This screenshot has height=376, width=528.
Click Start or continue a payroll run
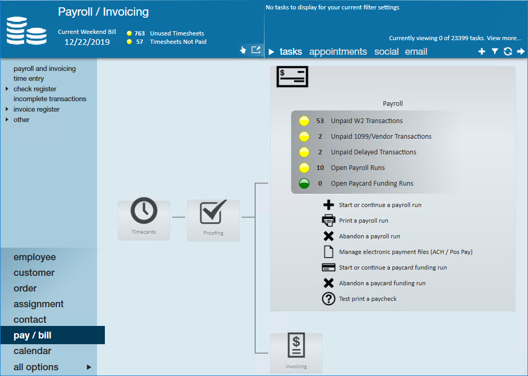[380, 205]
